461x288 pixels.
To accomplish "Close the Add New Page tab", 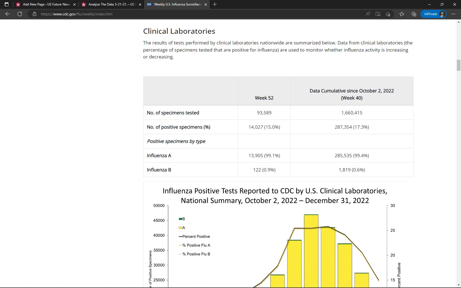I will pyautogui.click(x=74, y=5).
